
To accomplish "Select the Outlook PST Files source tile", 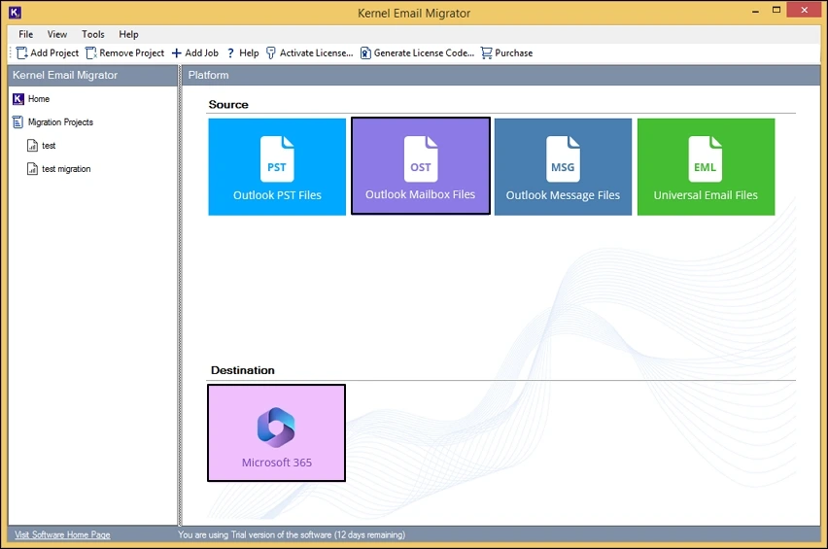I will tap(277, 167).
